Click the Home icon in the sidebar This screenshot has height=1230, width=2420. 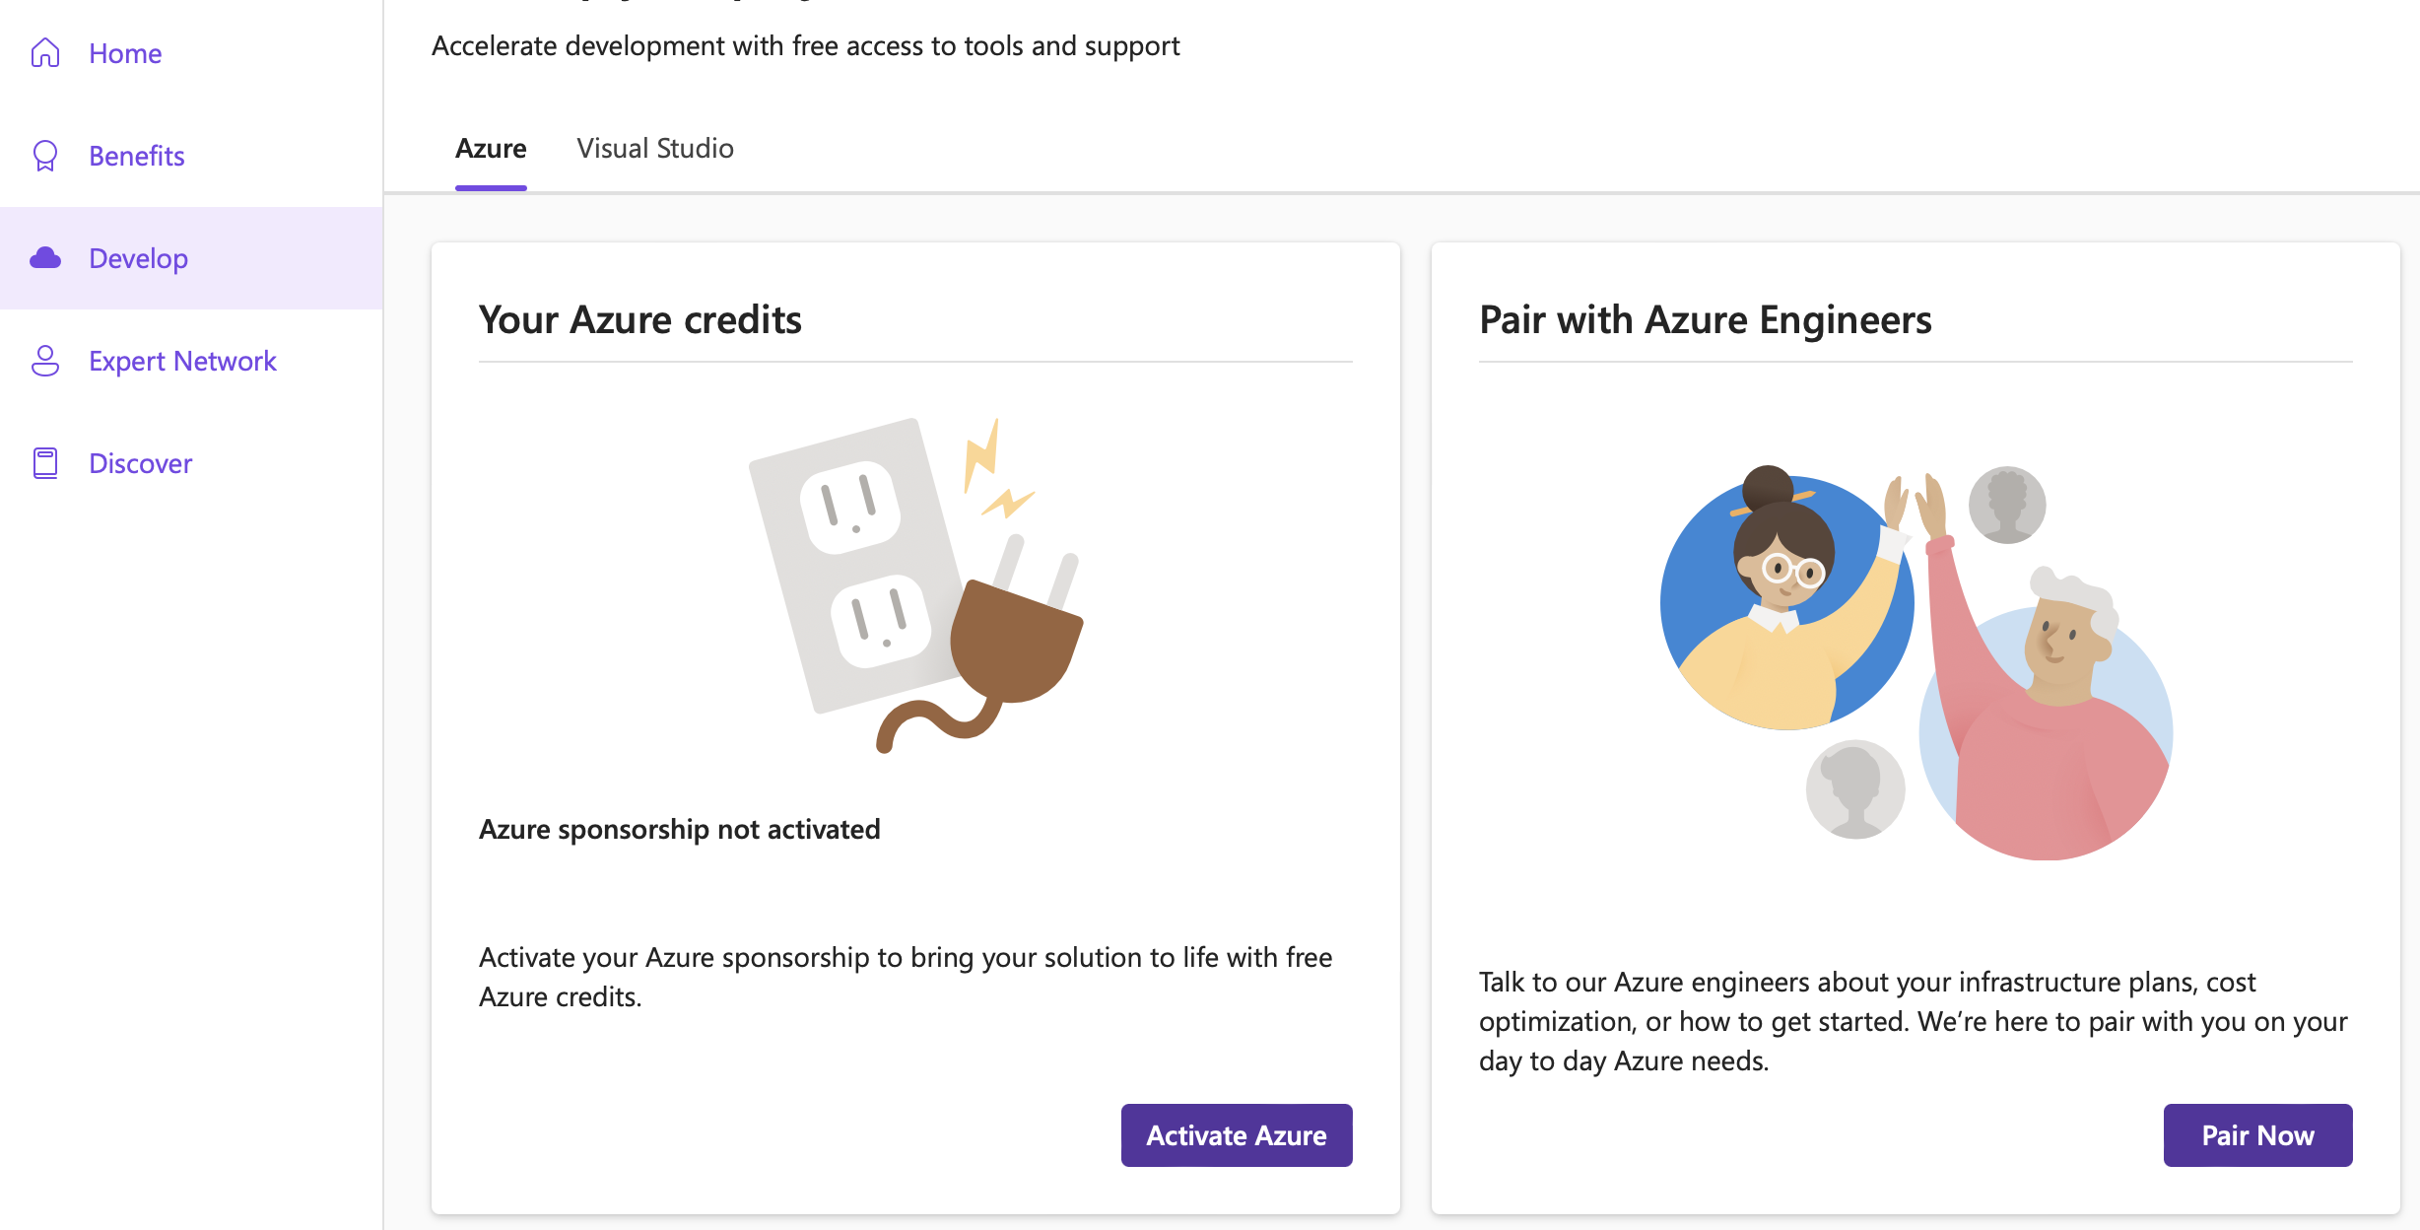tap(44, 53)
